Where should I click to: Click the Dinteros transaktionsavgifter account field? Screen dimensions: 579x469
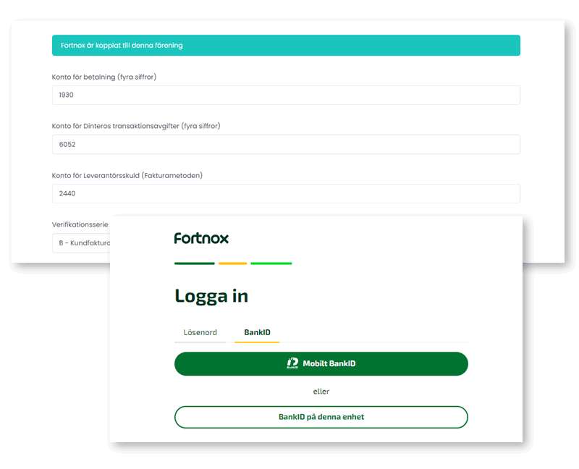point(286,145)
